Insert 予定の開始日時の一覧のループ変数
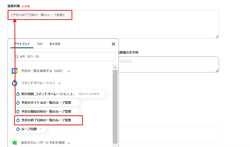 tap(46, 111)
